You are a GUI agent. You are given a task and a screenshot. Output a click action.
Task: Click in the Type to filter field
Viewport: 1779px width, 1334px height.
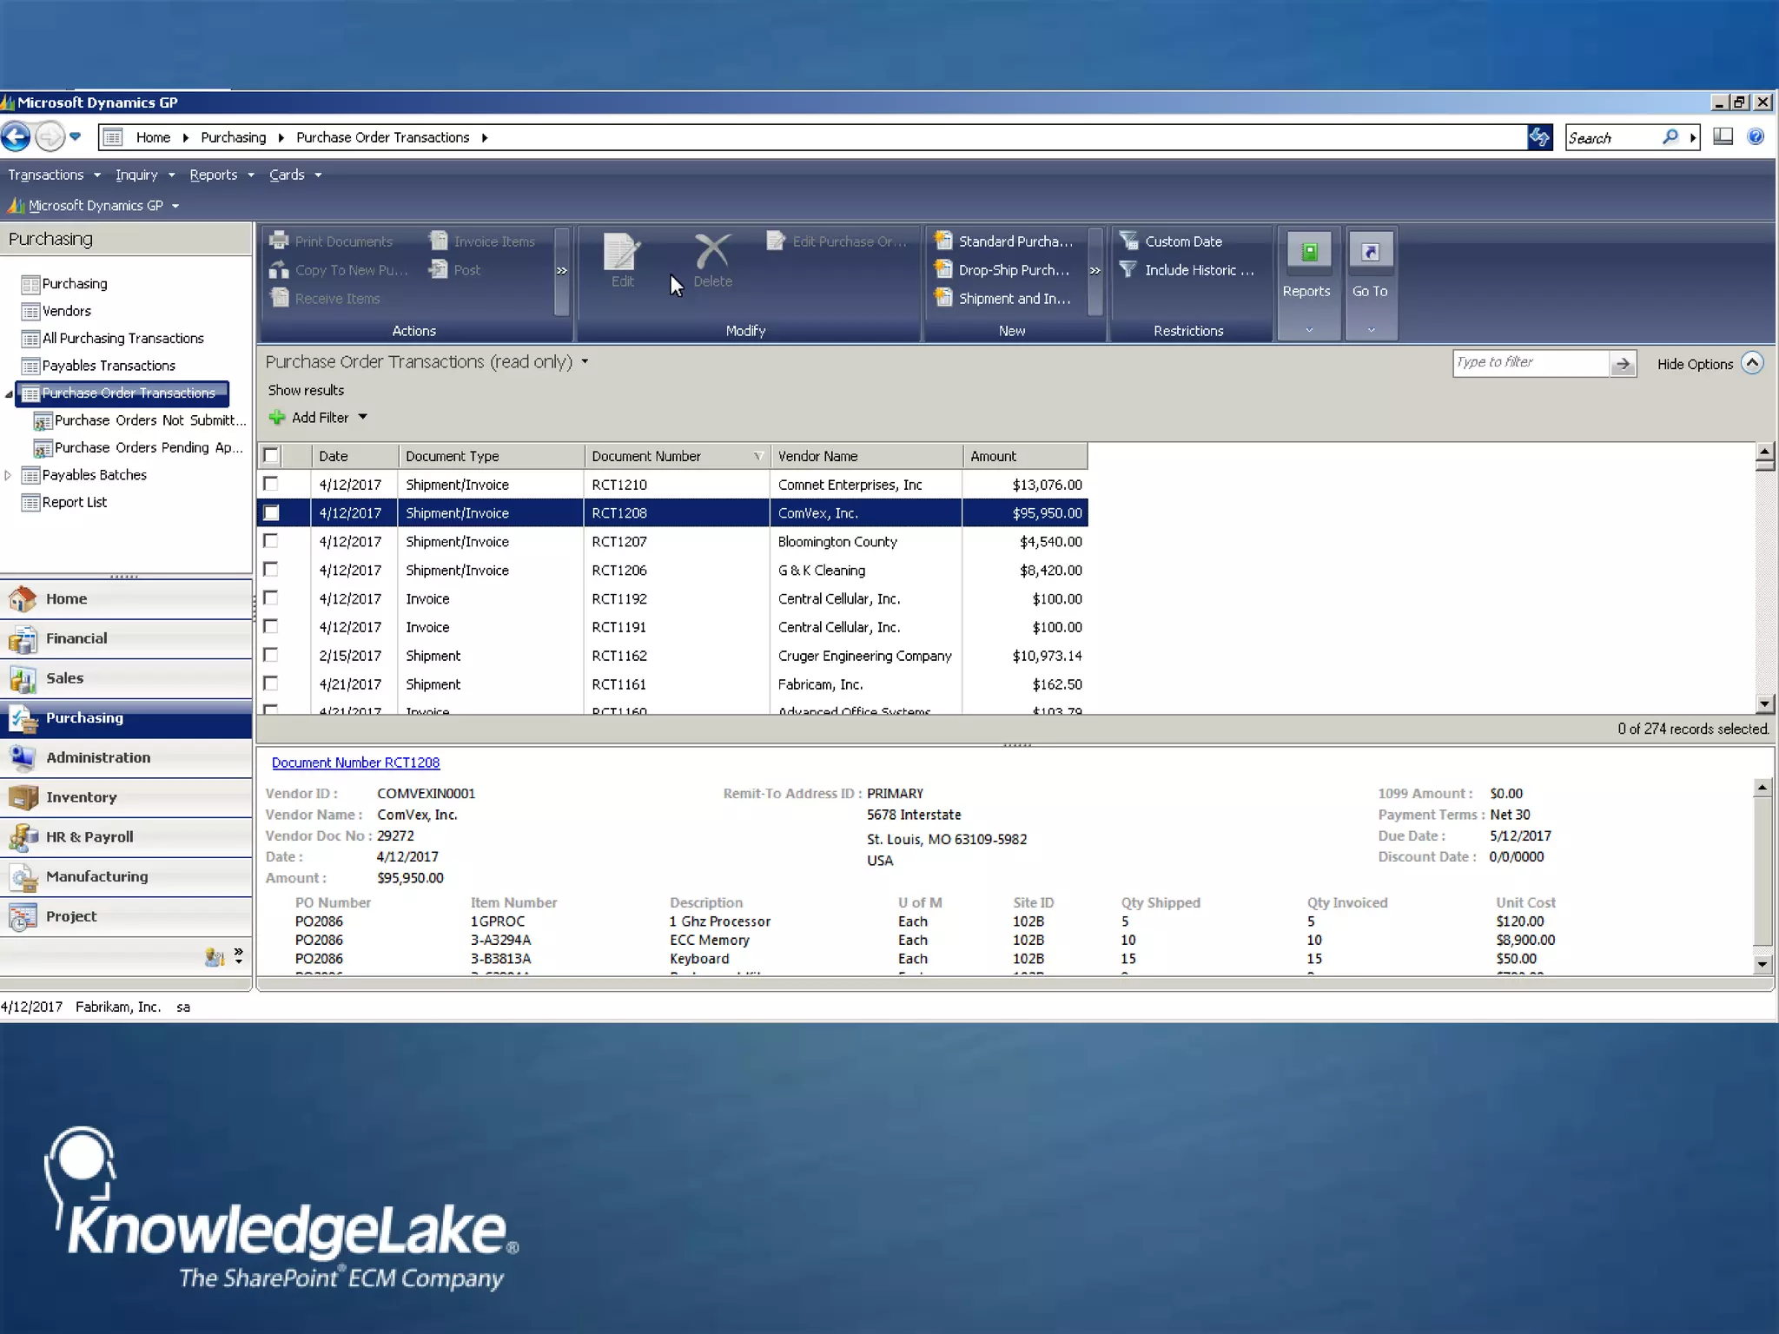[1529, 362]
